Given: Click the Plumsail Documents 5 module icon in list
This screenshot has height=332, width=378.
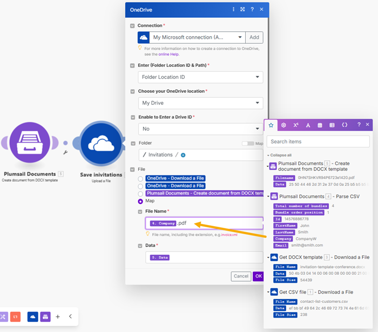Looking at the screenshot, I should pyautogui.click(x=273, y=166).
